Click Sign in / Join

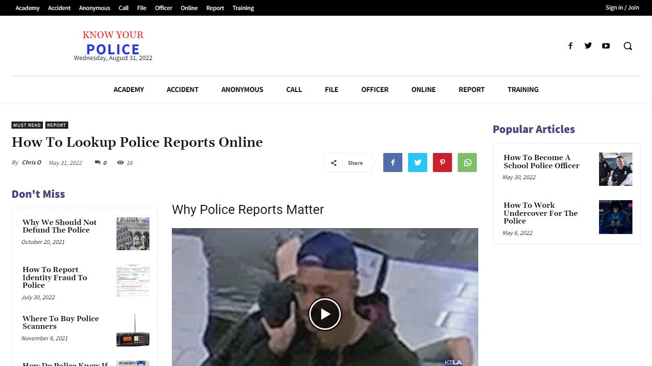point(622,8)
